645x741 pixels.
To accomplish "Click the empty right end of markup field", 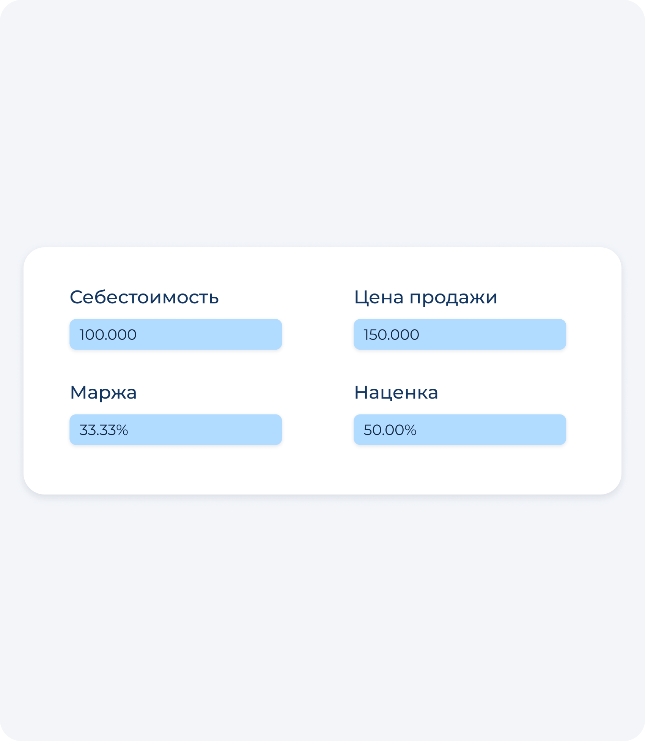I will (546, 430).
